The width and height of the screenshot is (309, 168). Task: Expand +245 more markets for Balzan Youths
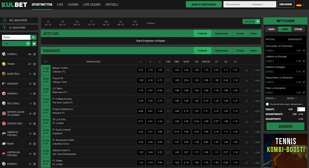point(257,70)
